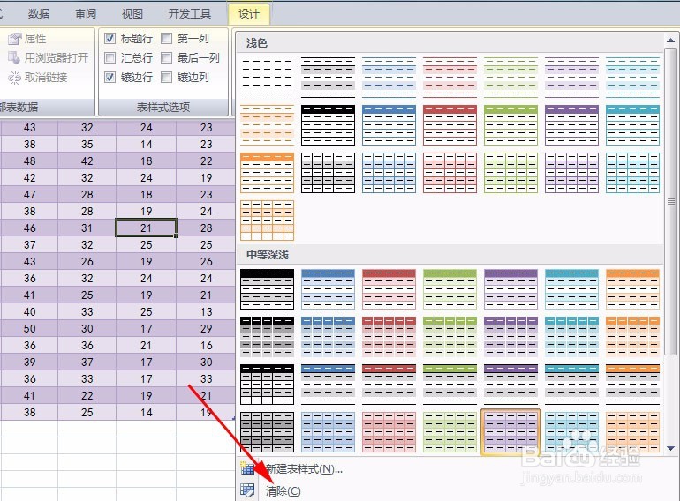Select light purple full-grid table style
Image resolution: width=680 pixels, height=501 pixels.
click(571, 173)
